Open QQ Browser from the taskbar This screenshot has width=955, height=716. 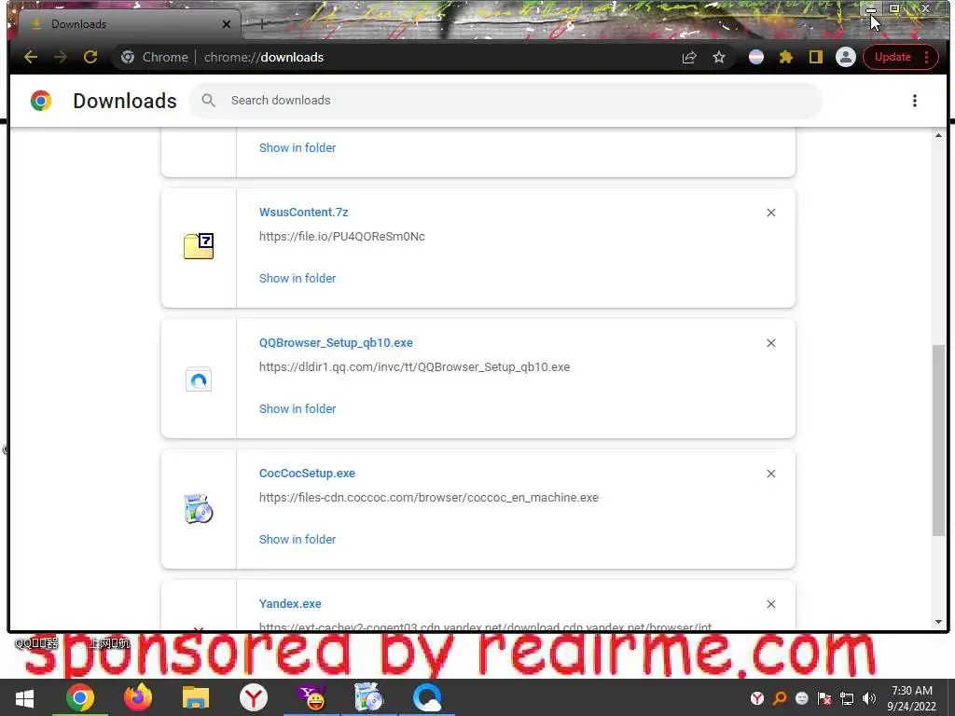(x=427, y=697)
